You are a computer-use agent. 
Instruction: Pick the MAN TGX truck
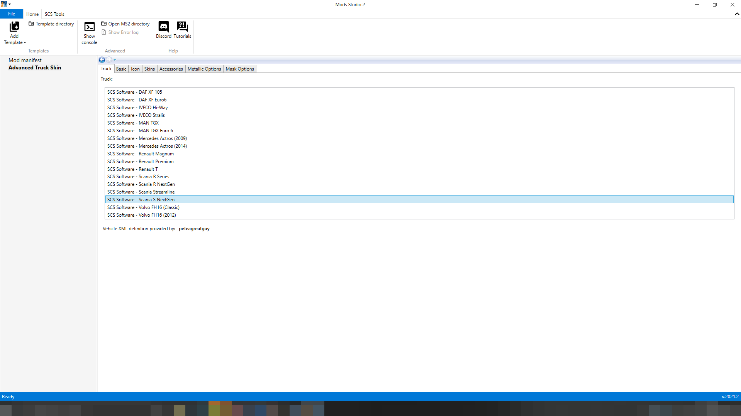[x=419, y=123]
